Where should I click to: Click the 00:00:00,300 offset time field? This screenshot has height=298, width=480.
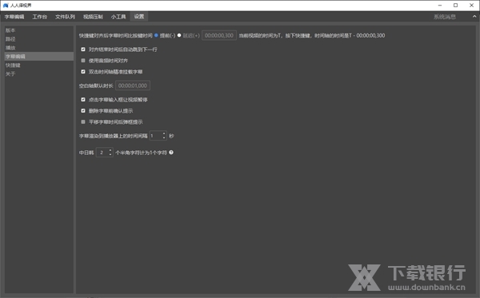tap(219, 35)
